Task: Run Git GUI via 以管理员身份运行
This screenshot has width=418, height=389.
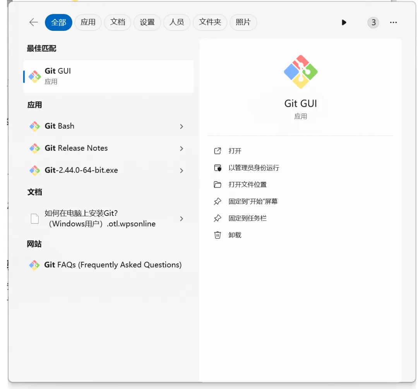Action: coord(254,168)
